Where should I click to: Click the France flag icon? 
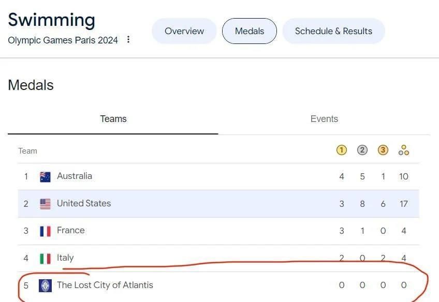tap(45, 231)
